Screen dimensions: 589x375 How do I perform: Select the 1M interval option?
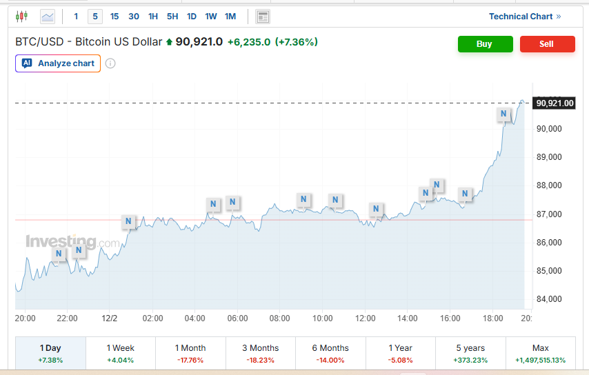230,17
